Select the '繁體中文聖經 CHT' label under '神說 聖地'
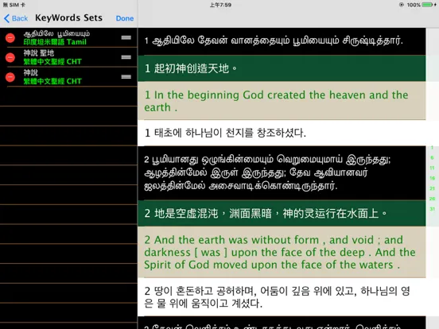This screenshot has height=329, width=439. (52, 61)
